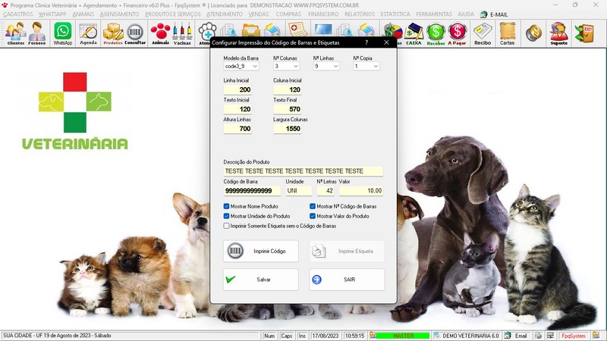Open the CADASTROS menu
The height and width of the screenshot is (341, 607).
pyautogui.click(x=18, y=14)
